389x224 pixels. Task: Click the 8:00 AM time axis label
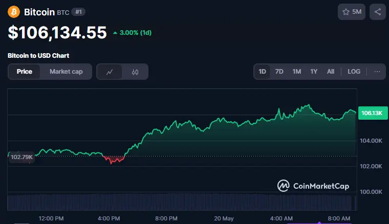click(339, 218)
